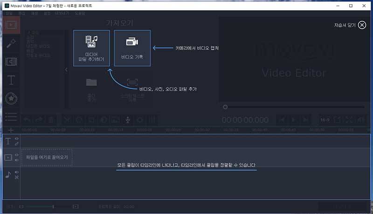Screen dimensions: 373x214
Task: Click title track link pencil icon
Action: (x=17, y=144)
